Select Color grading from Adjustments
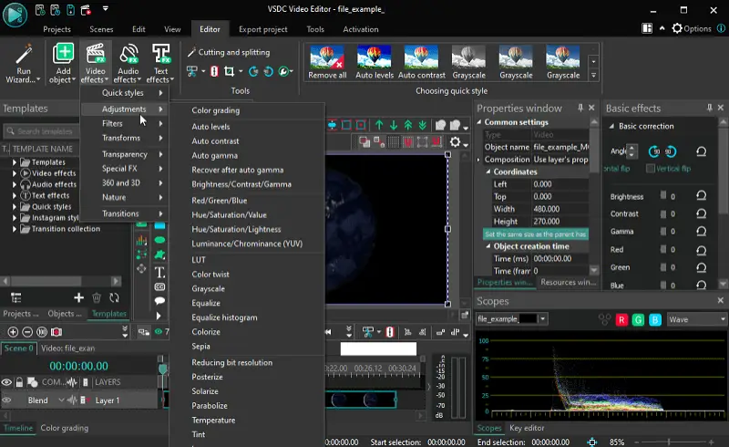This screenshot has height=447, width=729. (216, 110)
